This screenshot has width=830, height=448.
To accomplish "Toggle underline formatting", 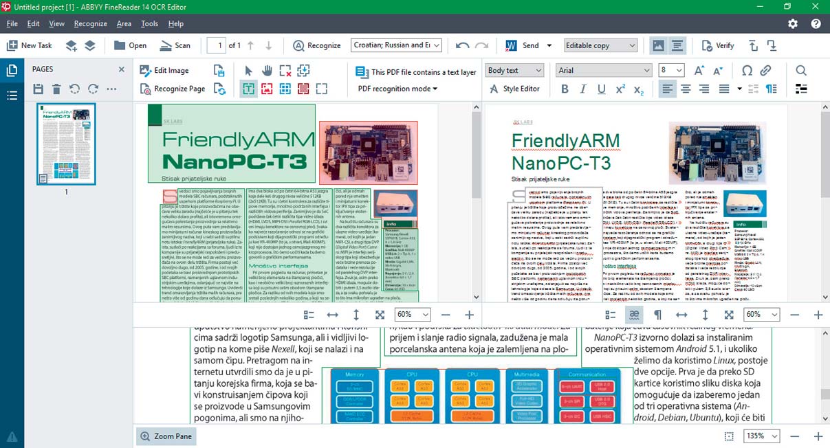I will 602,89.
